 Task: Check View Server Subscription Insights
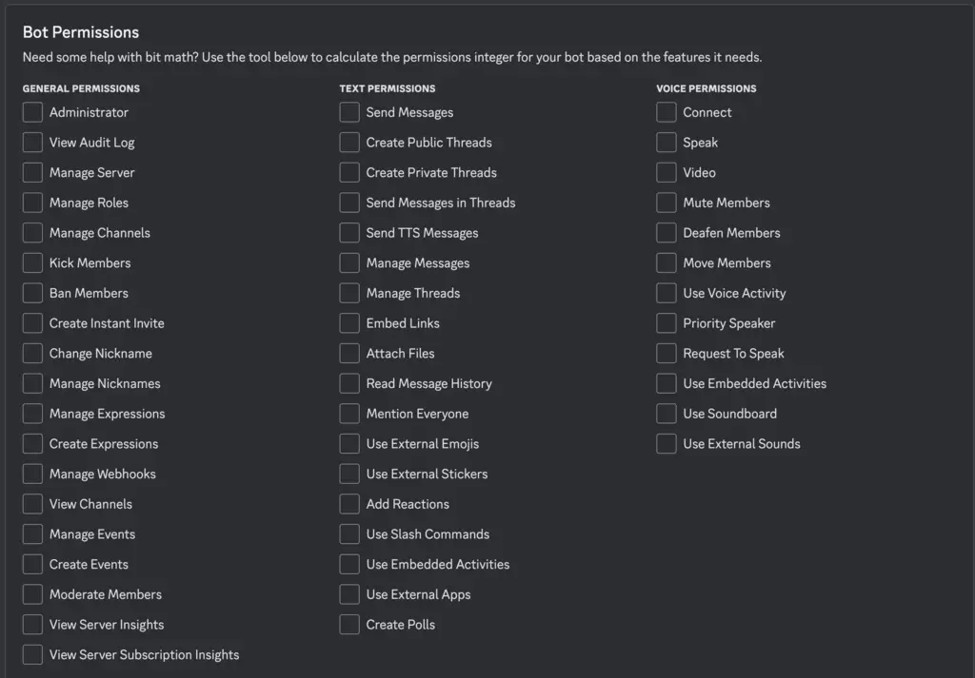point(31,654)
